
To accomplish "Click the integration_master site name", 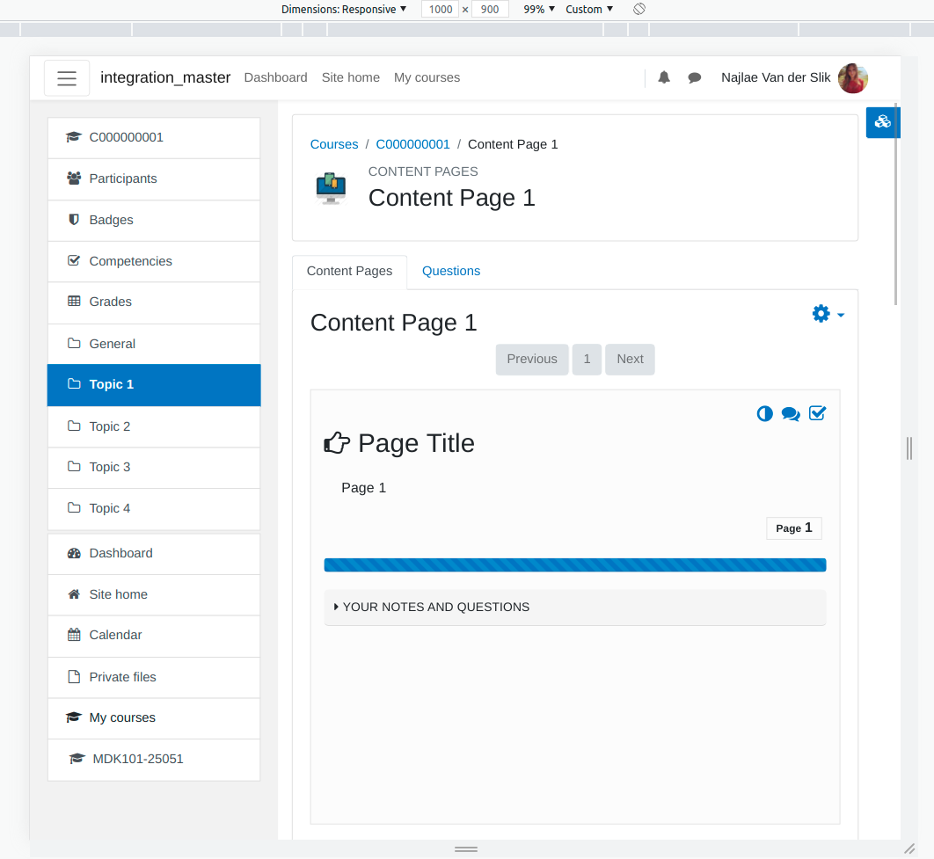I will (165, 78).
